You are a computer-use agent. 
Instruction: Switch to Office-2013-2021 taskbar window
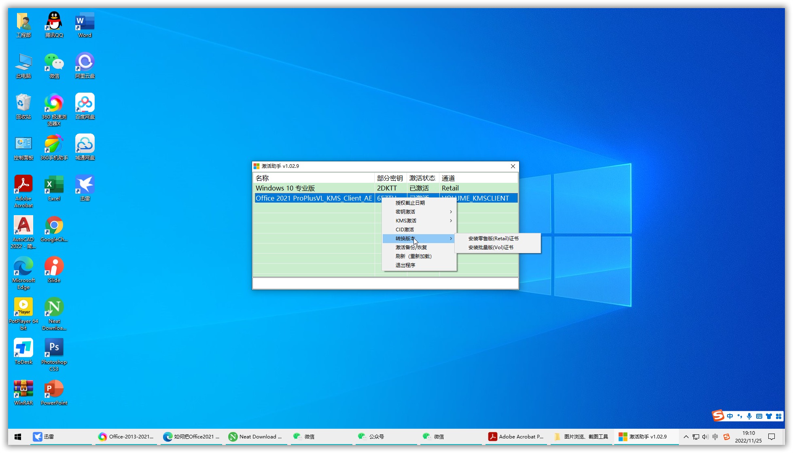coord(126,436)
